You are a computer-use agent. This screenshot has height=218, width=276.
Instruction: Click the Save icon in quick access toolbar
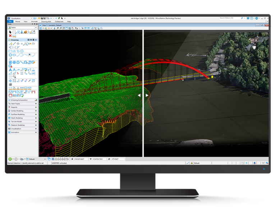pyautogui.click(x=42, y=18)
